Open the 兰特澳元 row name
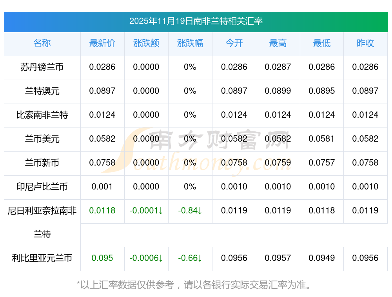Viewport: 392px width, 297px height. (x=42, y=91)
